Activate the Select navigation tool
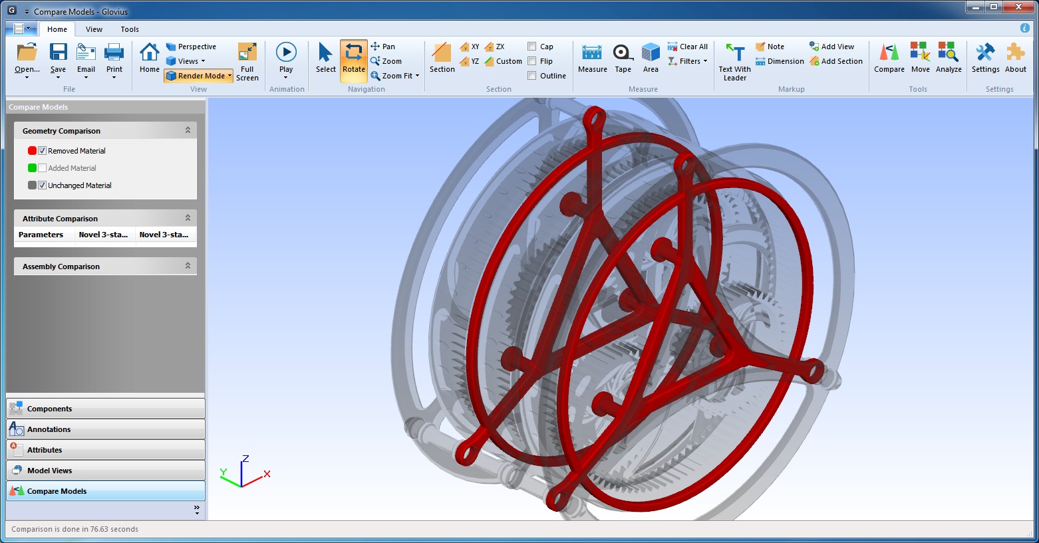The width and height of the screenshot is (1039, 543). (x=326, y=58)
